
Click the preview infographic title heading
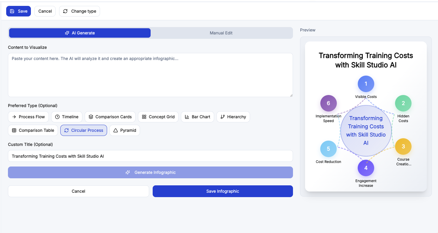click(x=366, y=60)
